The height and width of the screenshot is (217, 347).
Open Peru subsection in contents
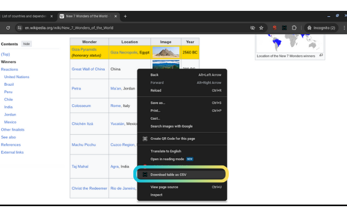pos(8,92)
